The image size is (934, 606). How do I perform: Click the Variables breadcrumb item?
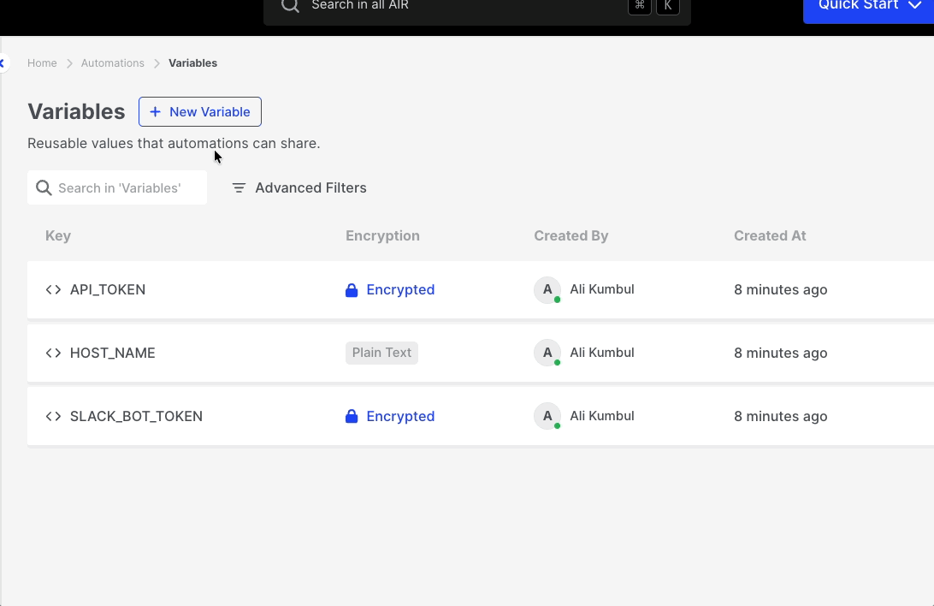(x=193, y=63)
